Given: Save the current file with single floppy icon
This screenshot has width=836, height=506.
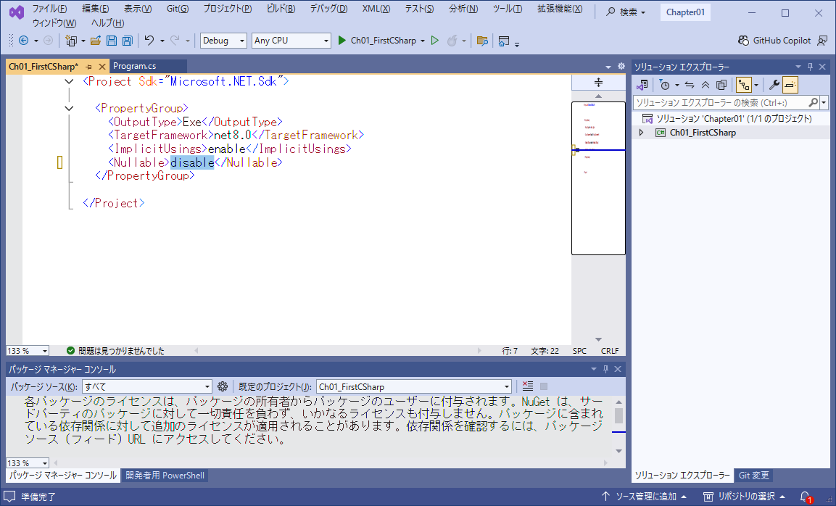Looking at the screenshot, I should point(112,41).
